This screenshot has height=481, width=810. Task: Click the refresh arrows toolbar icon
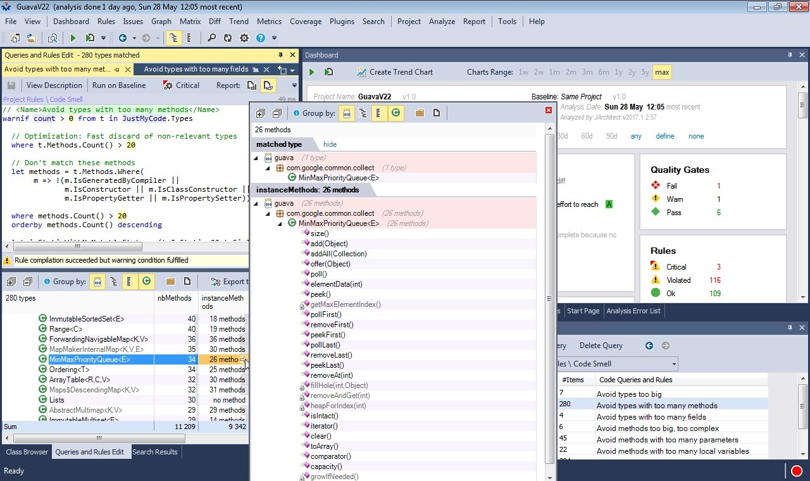point(228,38)
